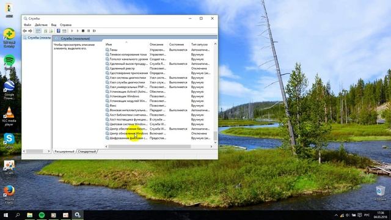Screen dimensions: 391x220
Task: Open Google Earth desktop shortcut
Action: tap(9, 89)
